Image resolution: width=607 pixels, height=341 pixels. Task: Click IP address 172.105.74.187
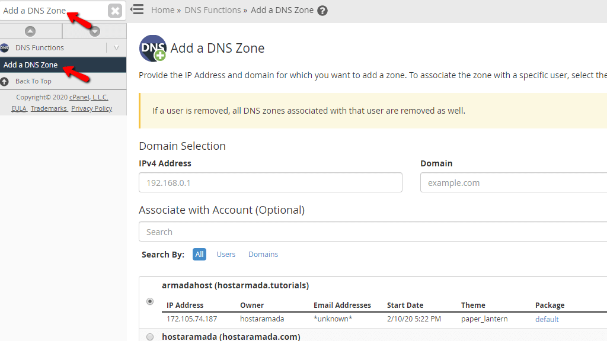pyautogui.click(x=191, y=319)
